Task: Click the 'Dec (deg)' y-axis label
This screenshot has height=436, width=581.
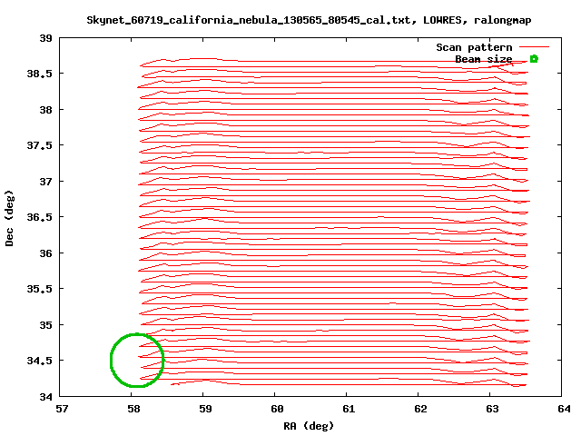Action: pos(9,218)
